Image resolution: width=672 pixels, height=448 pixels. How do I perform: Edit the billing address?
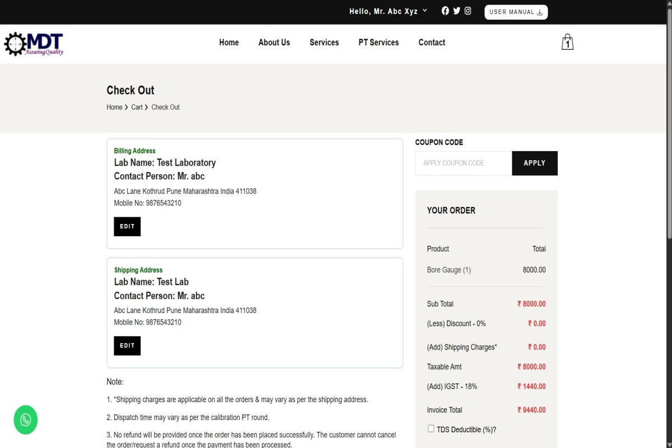click(127, 227)
